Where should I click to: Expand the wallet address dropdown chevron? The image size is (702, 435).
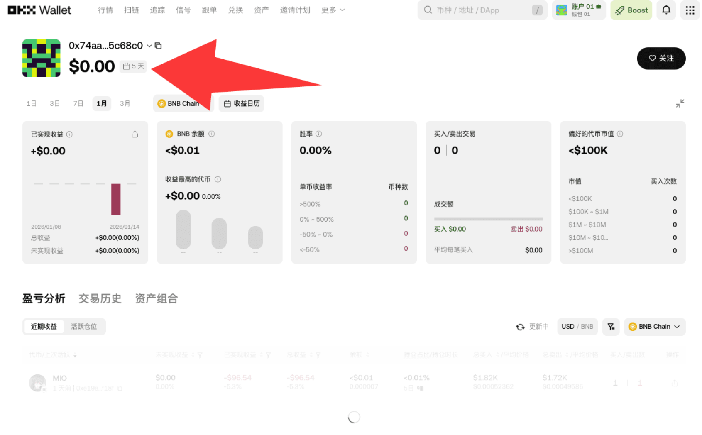pos(149,46)
